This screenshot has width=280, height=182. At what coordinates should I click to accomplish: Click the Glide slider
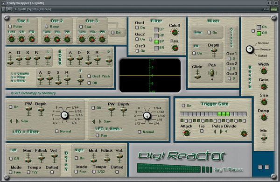coord(197,74)
